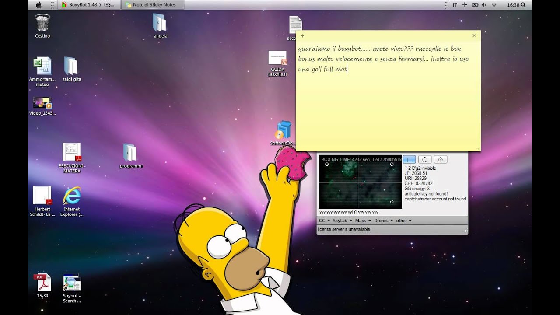Click the battery power icon

click(475, 5)
